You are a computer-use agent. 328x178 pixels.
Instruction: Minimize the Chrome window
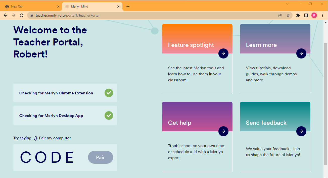click(x=299, y=4)
